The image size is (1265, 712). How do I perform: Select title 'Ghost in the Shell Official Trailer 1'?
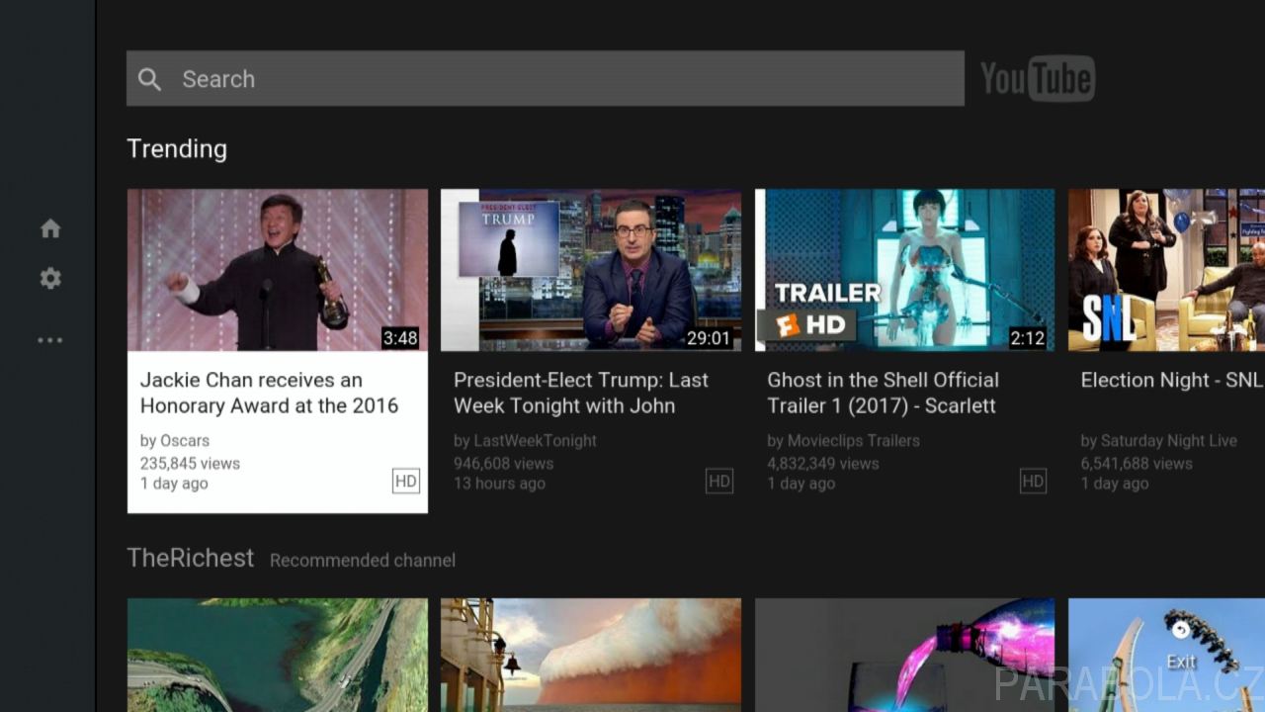[884, 393]
